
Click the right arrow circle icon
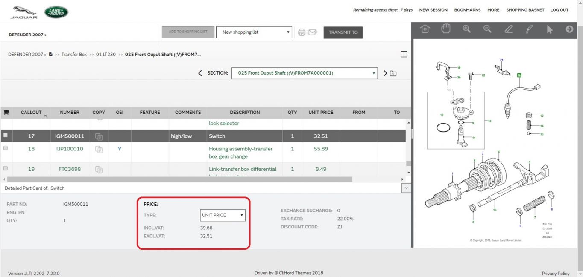pyautogui.click(x=569, y=29)
